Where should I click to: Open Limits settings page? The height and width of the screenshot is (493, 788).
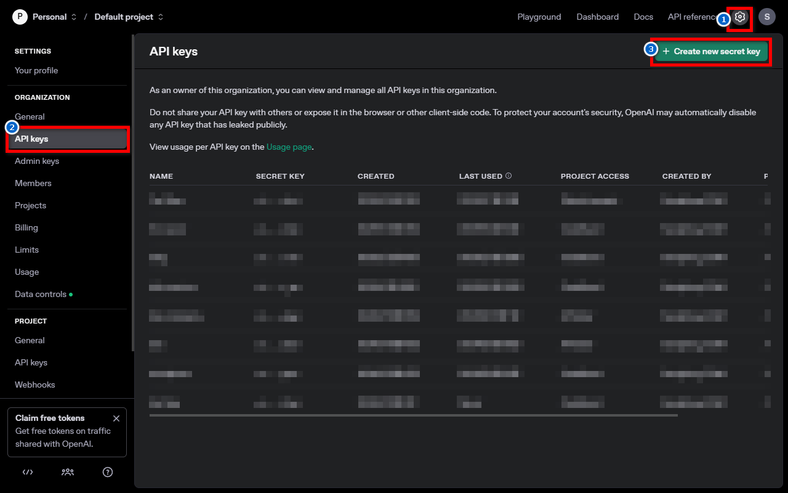(27, 250)
